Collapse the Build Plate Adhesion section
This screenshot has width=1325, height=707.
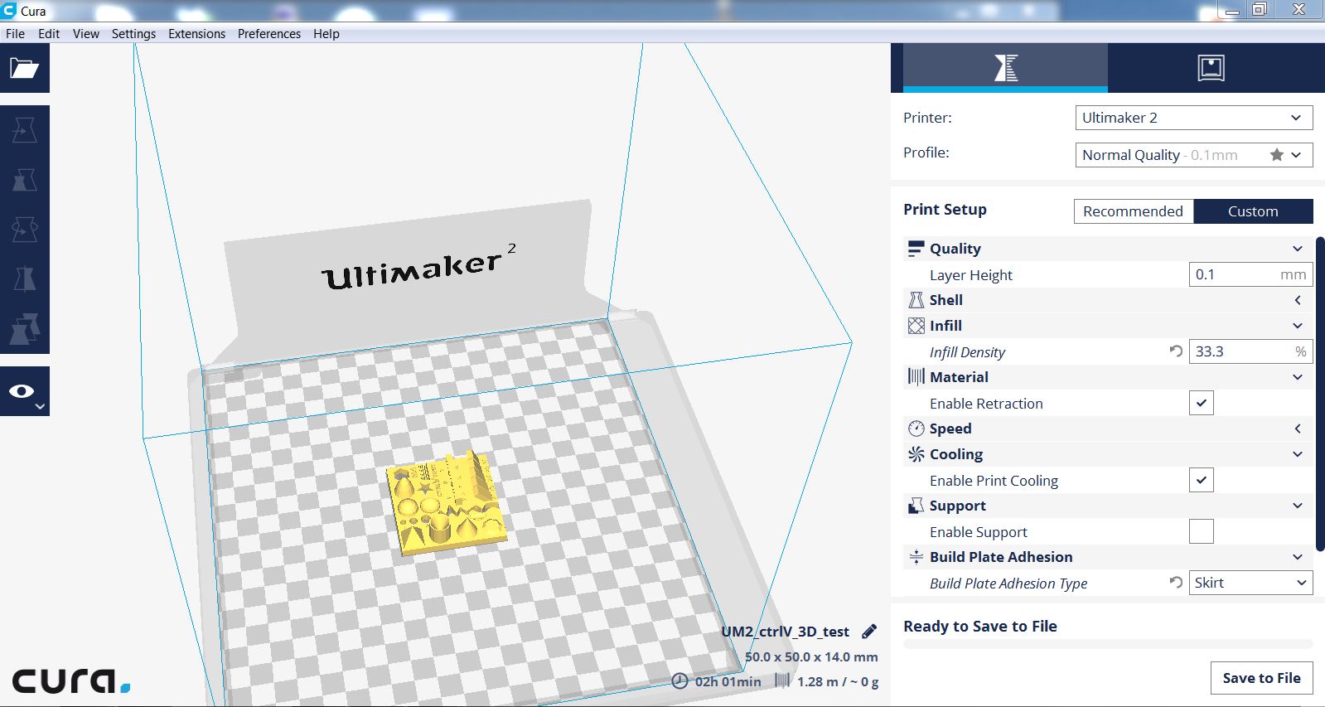(1297, 557)
